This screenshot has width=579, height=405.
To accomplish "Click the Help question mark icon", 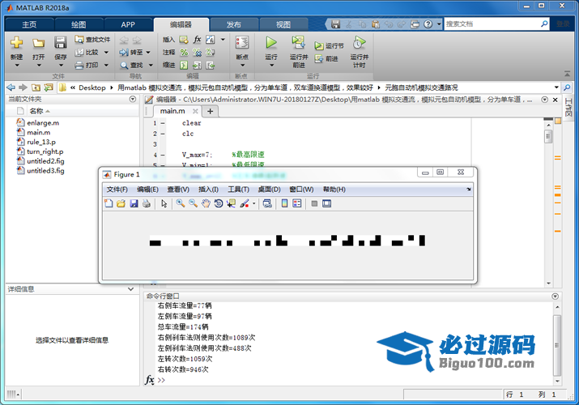I will 428,24.
